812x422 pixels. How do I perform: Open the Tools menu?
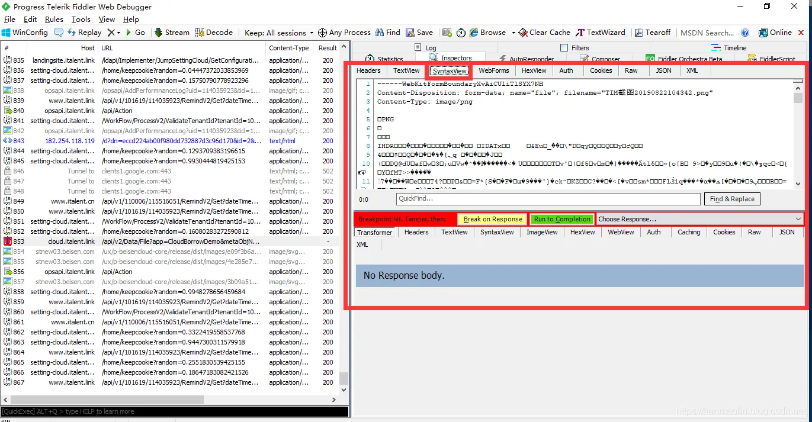[x=81, y=19]
